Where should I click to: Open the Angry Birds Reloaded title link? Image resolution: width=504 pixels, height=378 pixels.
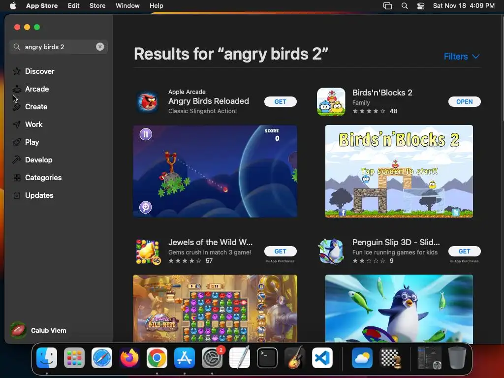pos(209,101)
